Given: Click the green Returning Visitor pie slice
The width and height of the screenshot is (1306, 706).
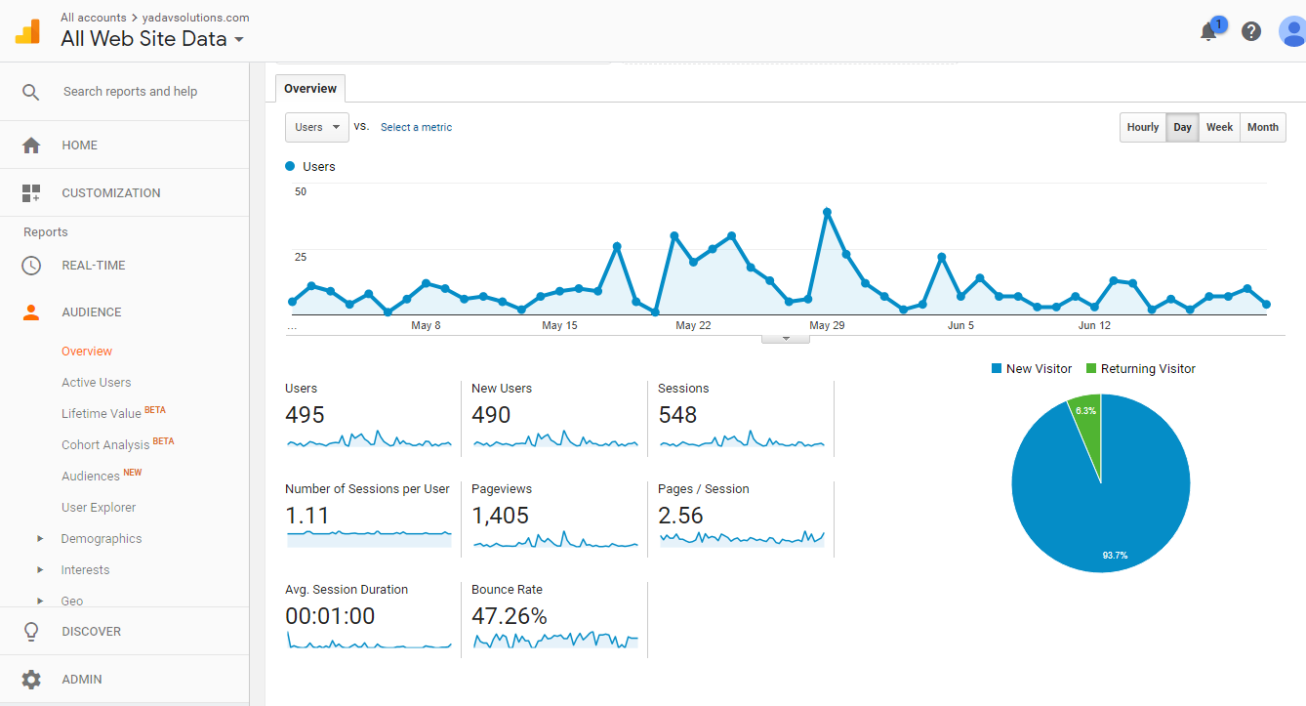Looking at the screenshot, I should 1086,422.
